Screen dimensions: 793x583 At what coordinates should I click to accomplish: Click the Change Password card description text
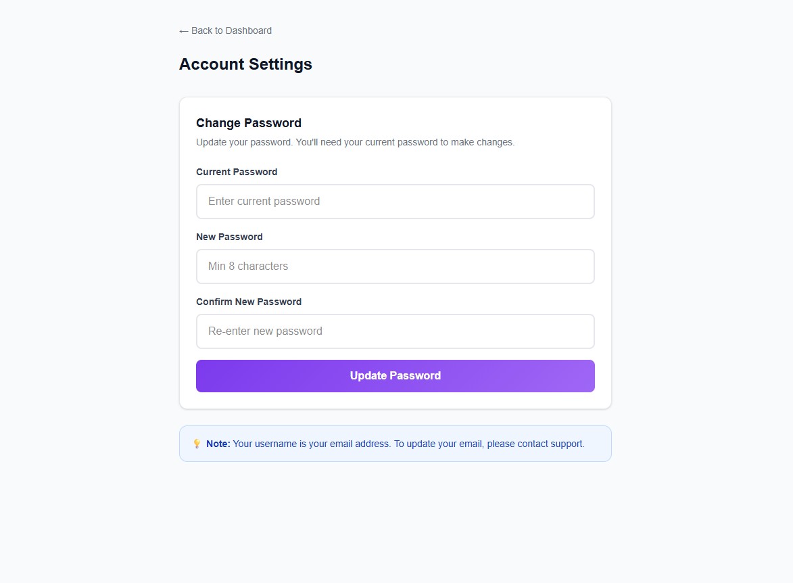pos(355,142)
